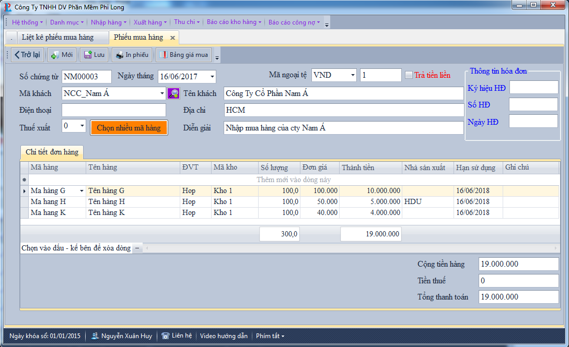This screenshot has height=347, width=569.
Task: Click the Số HĐ field
Action: pyautogui.click(x=533, y=104)
